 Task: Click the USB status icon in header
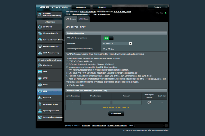(x=166, y=13)
